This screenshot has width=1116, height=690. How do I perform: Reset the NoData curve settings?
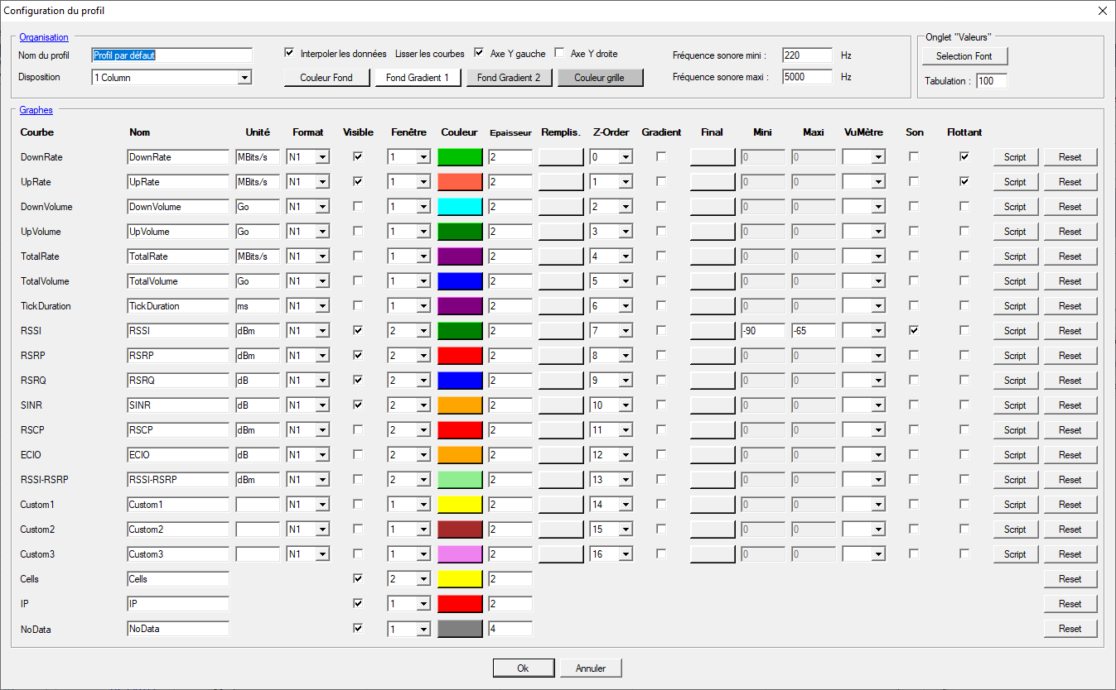1070,628
